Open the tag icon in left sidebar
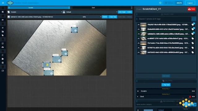 pyautogui.click(x=3, y=35)
